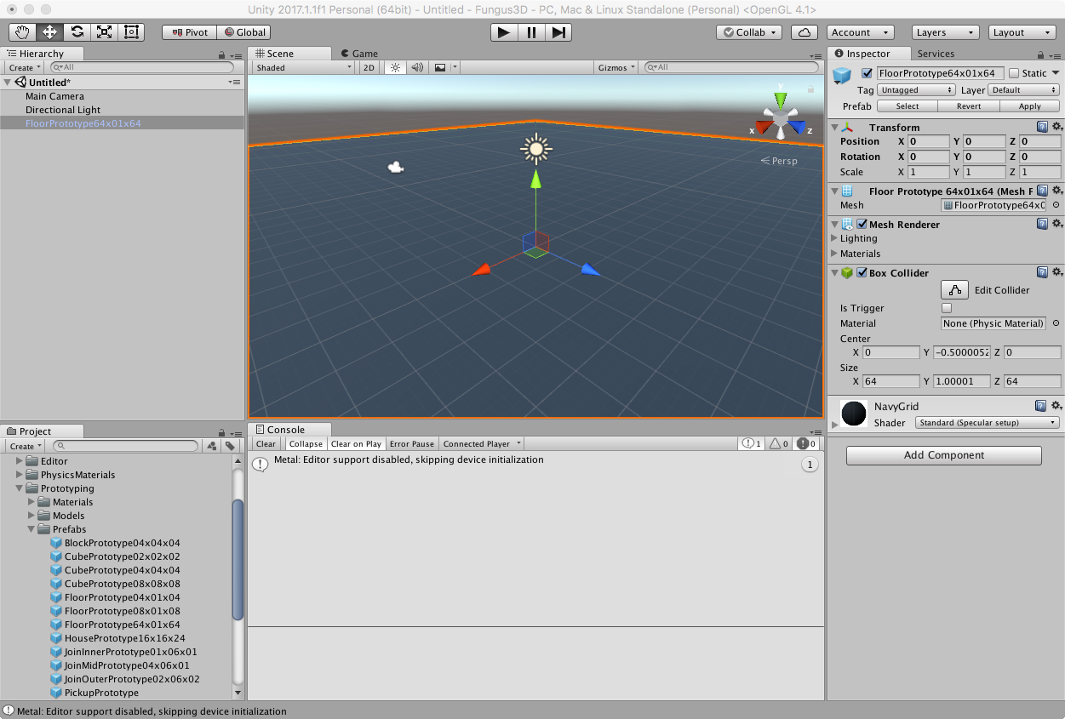The image size is (1065, 719).
Task: Open the Layers dropdown
Action: (x=945, y=32)
